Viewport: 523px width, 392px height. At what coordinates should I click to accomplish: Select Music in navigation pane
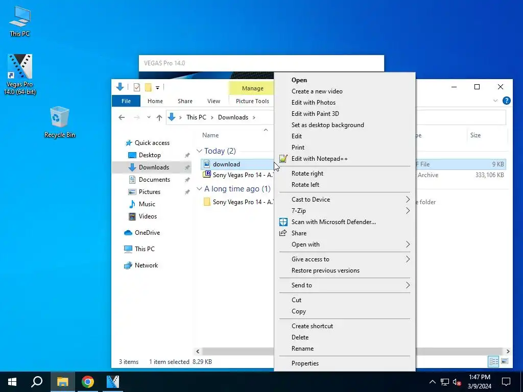coord(147,204)
